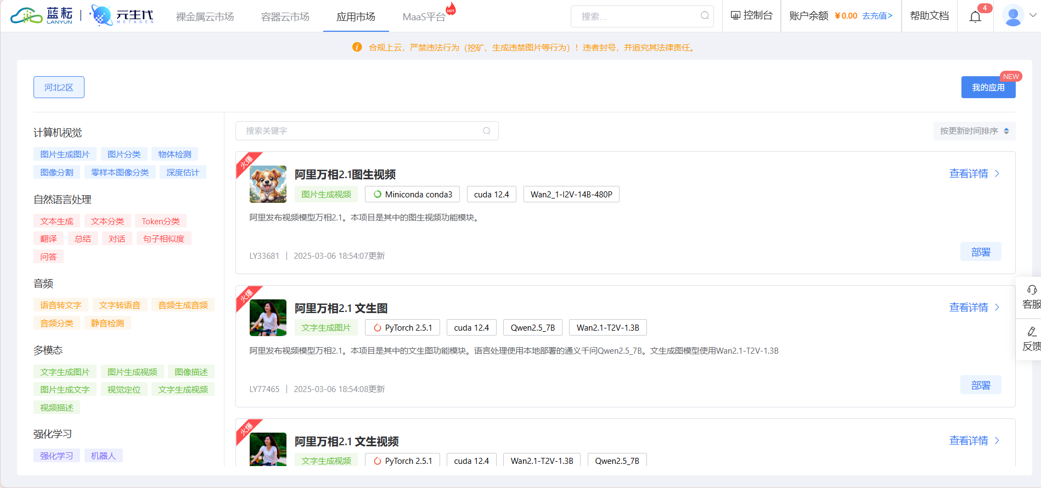
Task: Open the notification bell
Action: pos(975,16)
